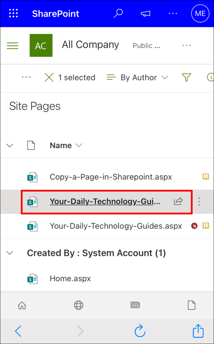The image size is (214, 344).
Task: Tap the browser reload button
Action: (140, 331)
